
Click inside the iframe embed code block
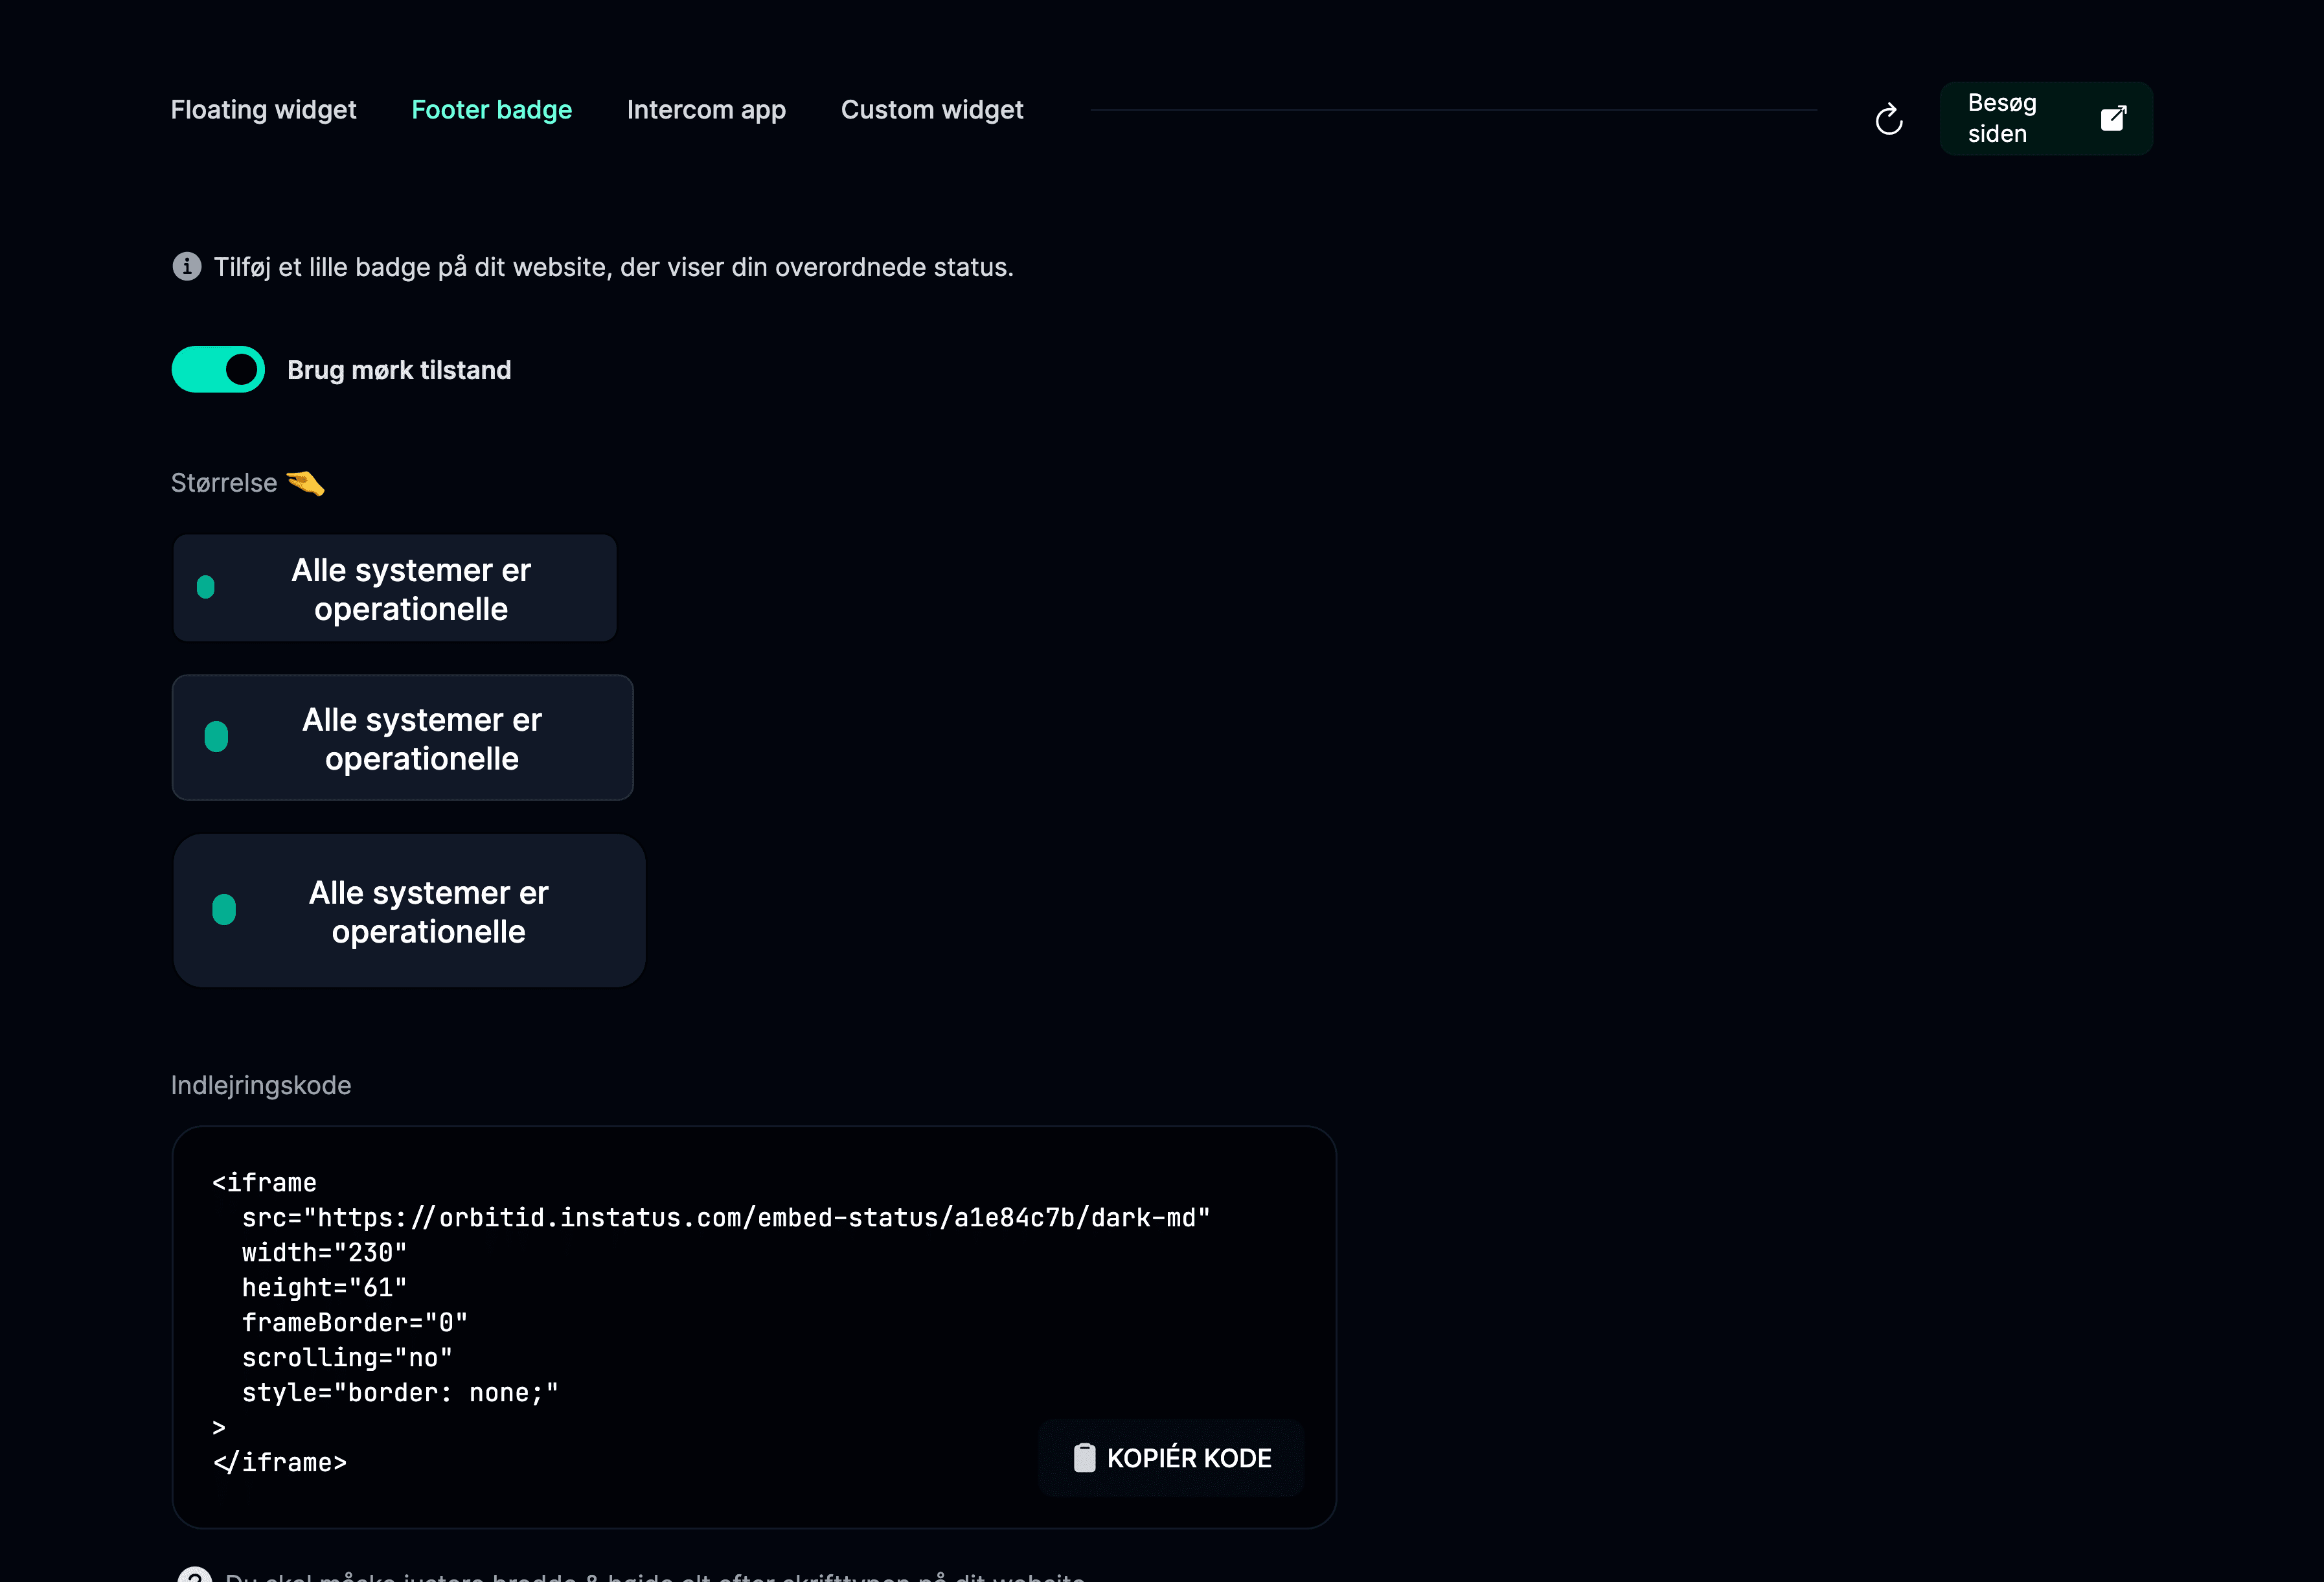tap(754, 1327)
